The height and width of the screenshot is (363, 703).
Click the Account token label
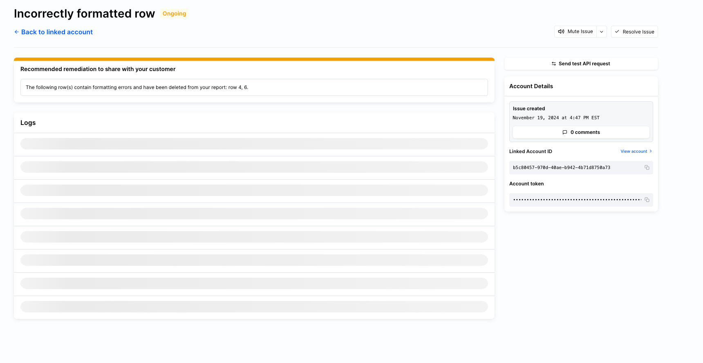point(526,184)
